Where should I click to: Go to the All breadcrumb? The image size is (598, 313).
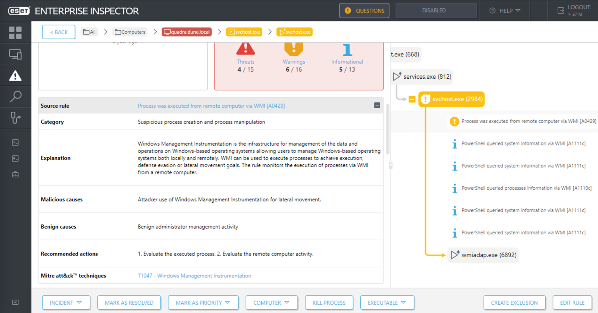point(89,32)
